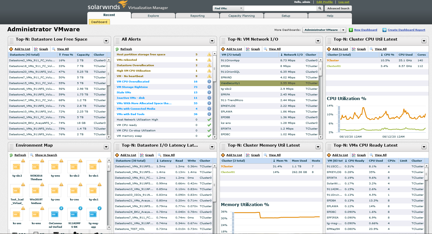Focus the Find VMs search text field
This screenshot has width=432, height=234.
280,8
